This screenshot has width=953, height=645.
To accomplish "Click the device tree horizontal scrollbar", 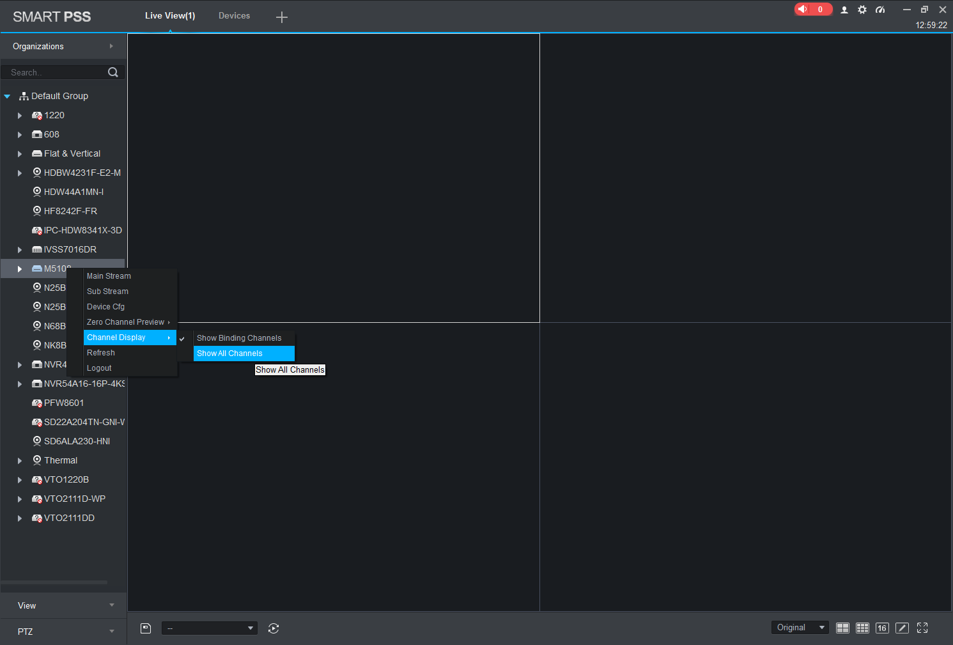I will [54, 582].
